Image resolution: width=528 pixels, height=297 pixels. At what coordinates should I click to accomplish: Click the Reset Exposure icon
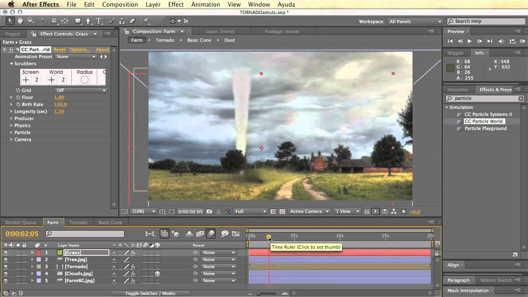403,211
